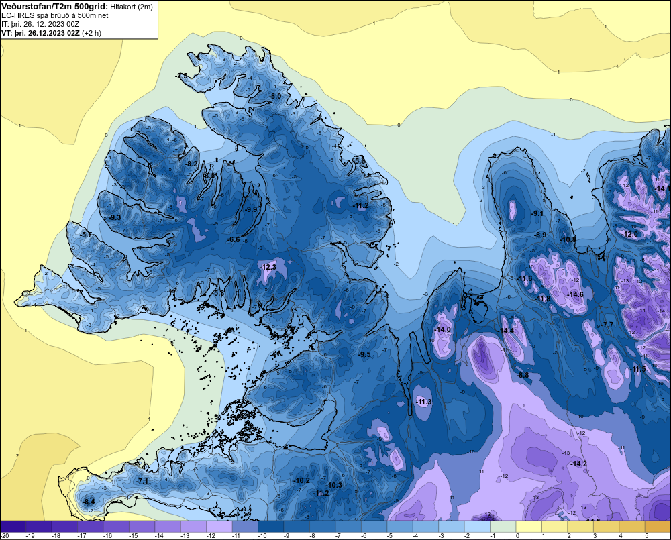
Task: Pick the -6.6 temperature label
Action: tap(234, 239)
